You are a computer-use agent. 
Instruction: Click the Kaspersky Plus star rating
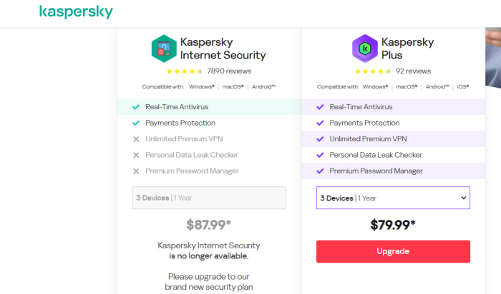374,71
